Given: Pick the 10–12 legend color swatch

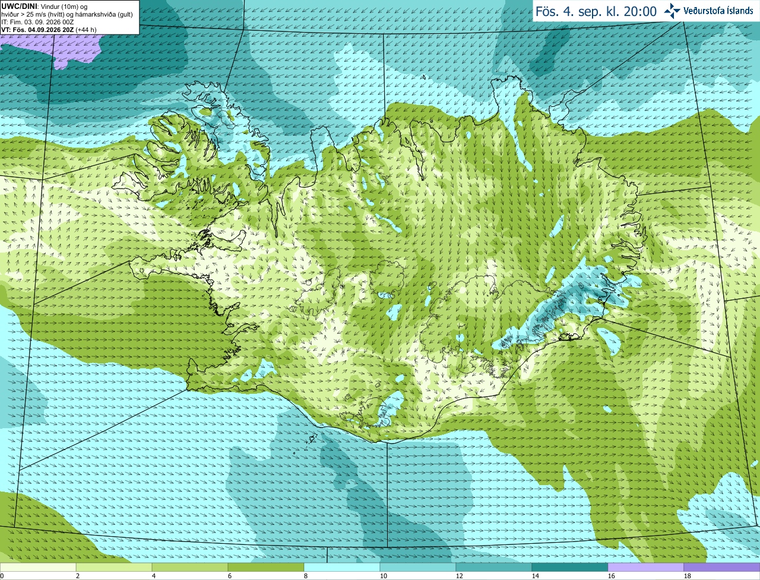Looking at the screenshot, I should click(418, 568).
